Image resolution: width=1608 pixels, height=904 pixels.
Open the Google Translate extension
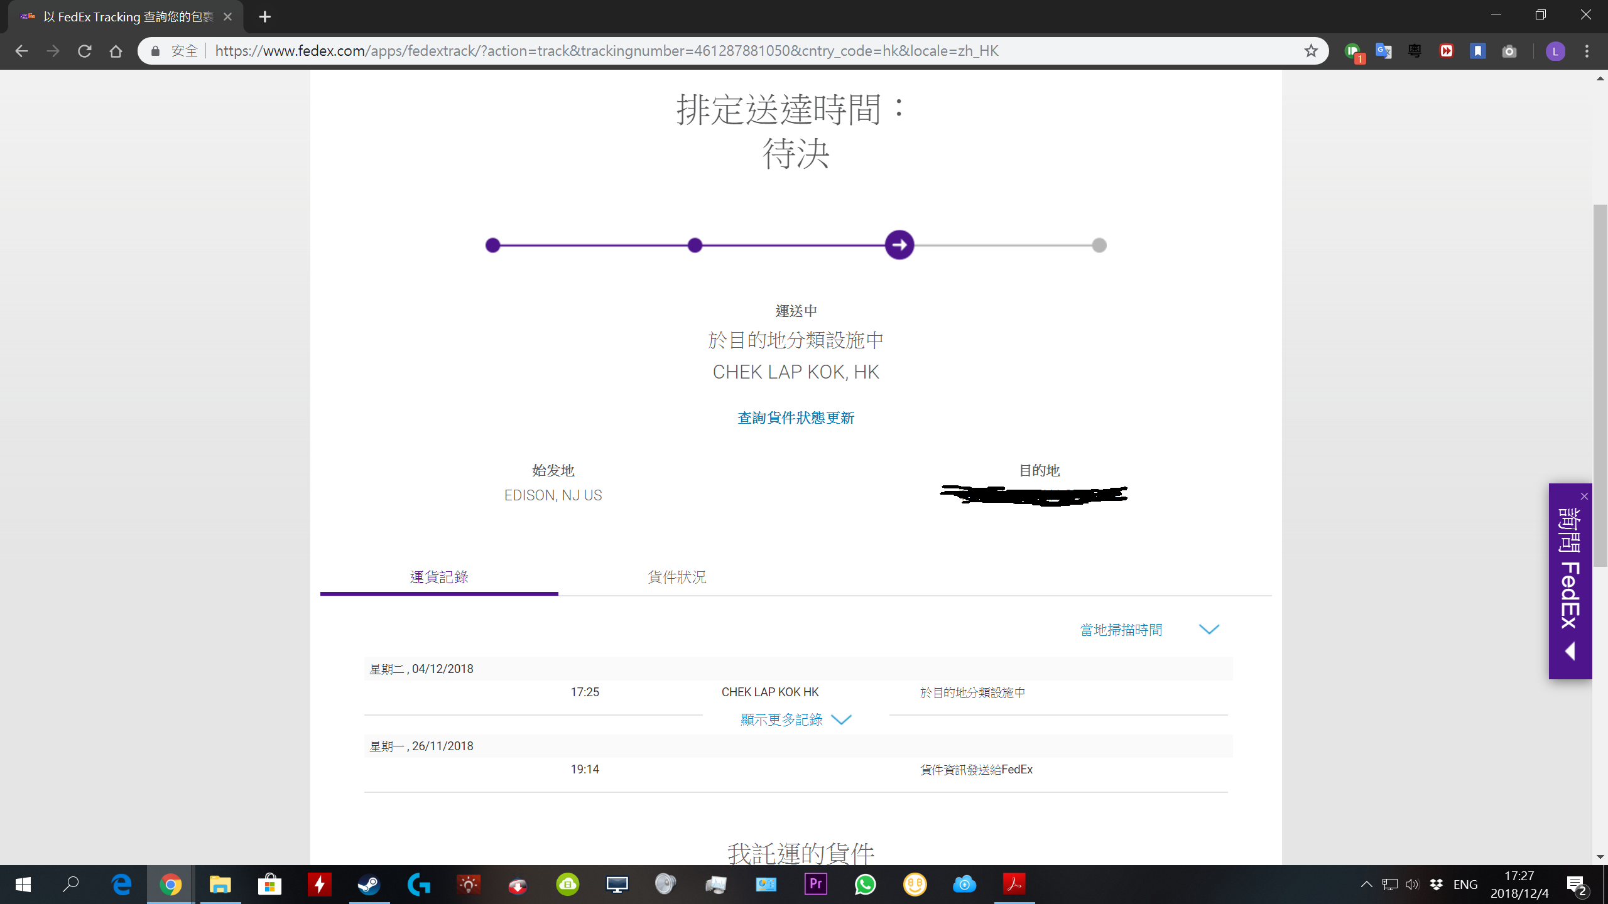(x=1383, y=51)
